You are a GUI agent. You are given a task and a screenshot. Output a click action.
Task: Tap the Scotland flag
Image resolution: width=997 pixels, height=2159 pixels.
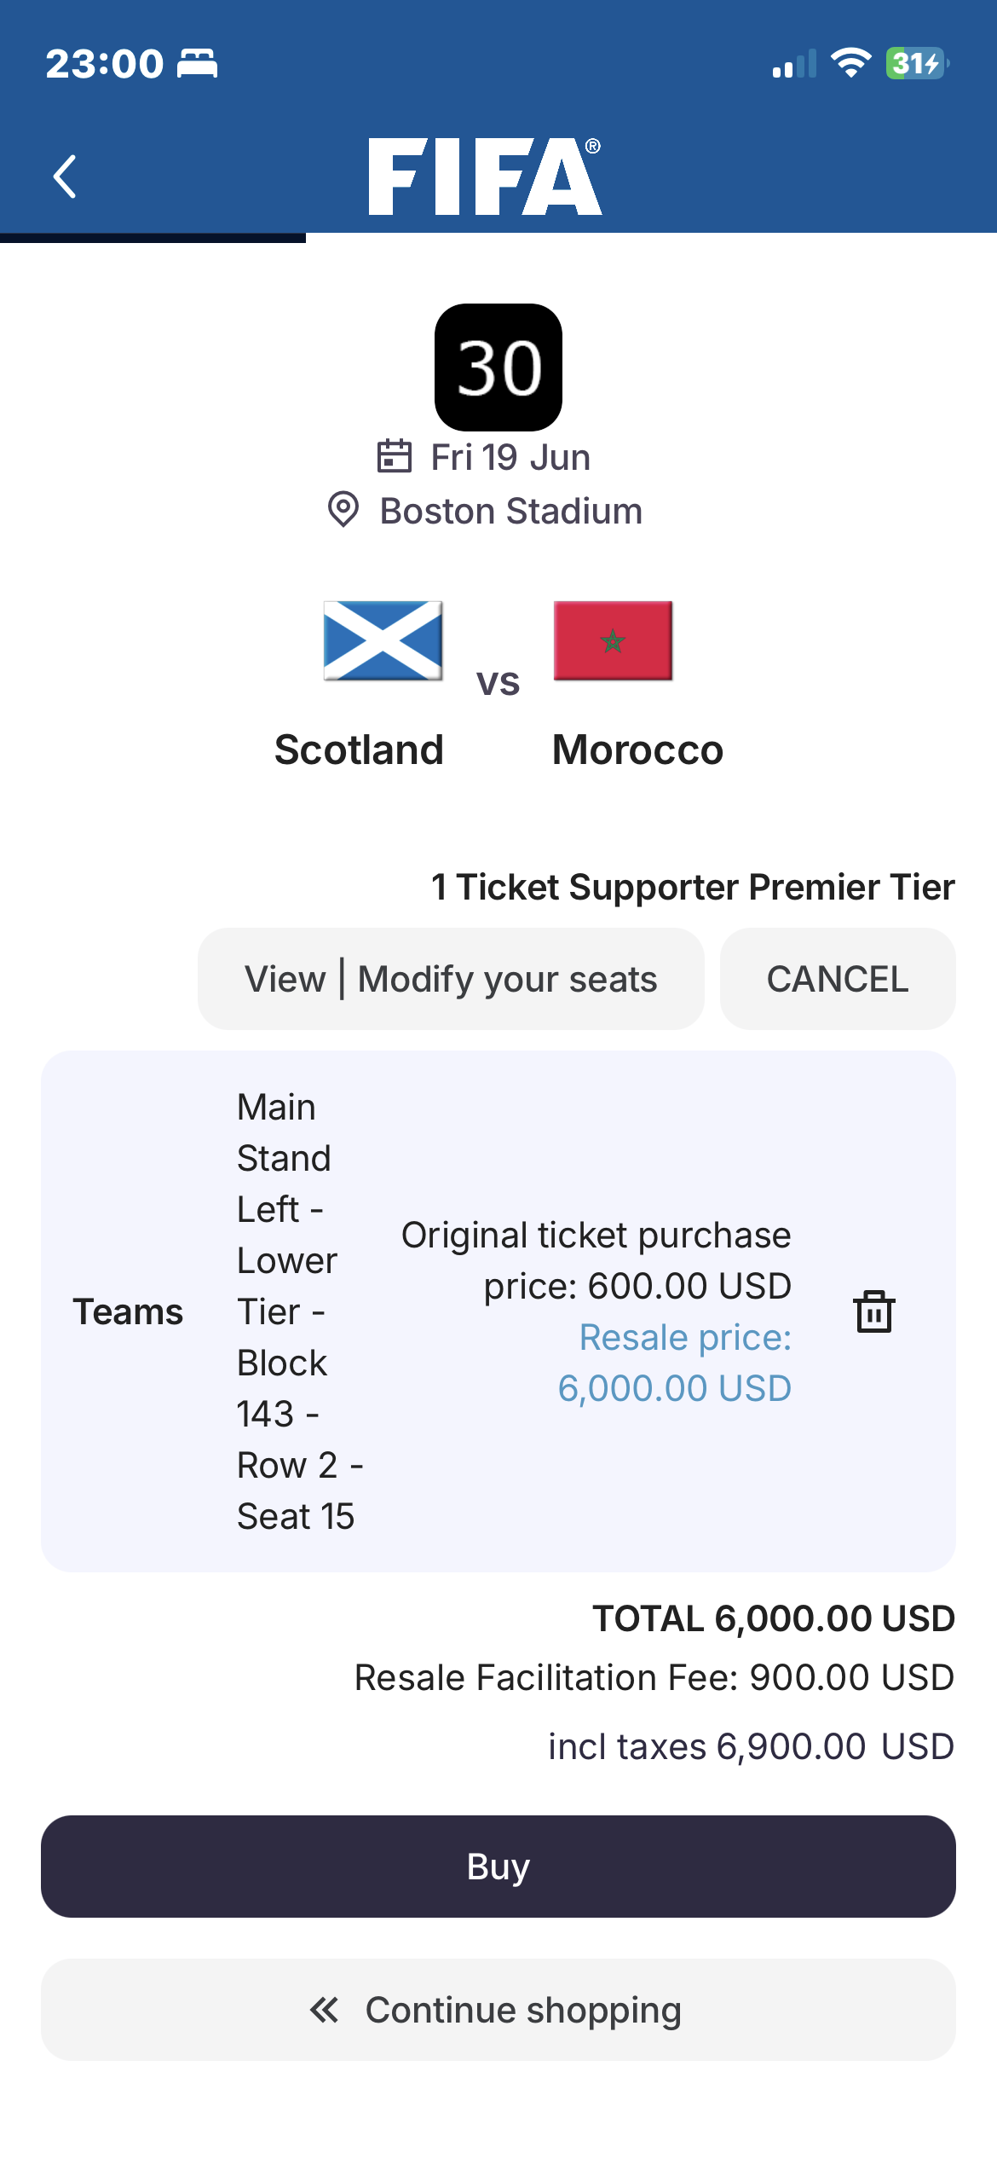(383, 640)
